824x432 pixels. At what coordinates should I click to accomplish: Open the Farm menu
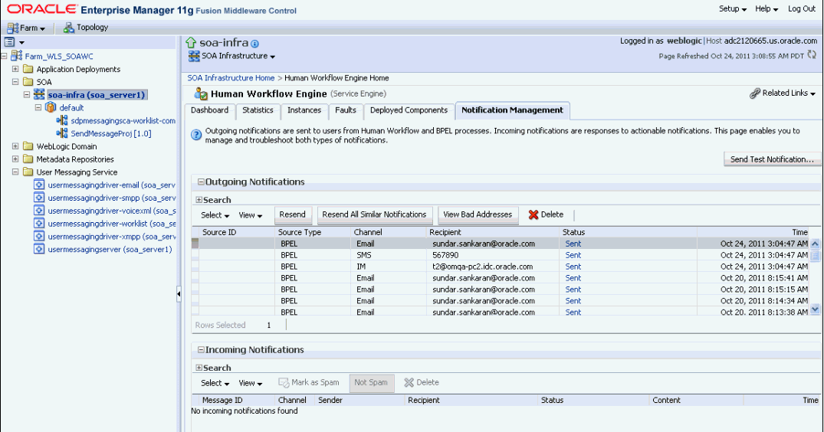click(26, 28)
